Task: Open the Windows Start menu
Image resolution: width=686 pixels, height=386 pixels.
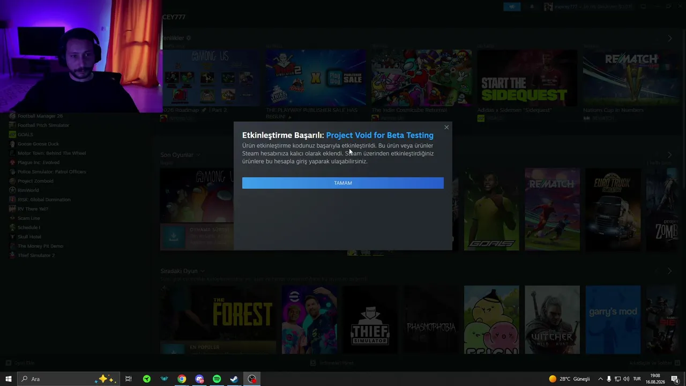Action: point(9,379)
